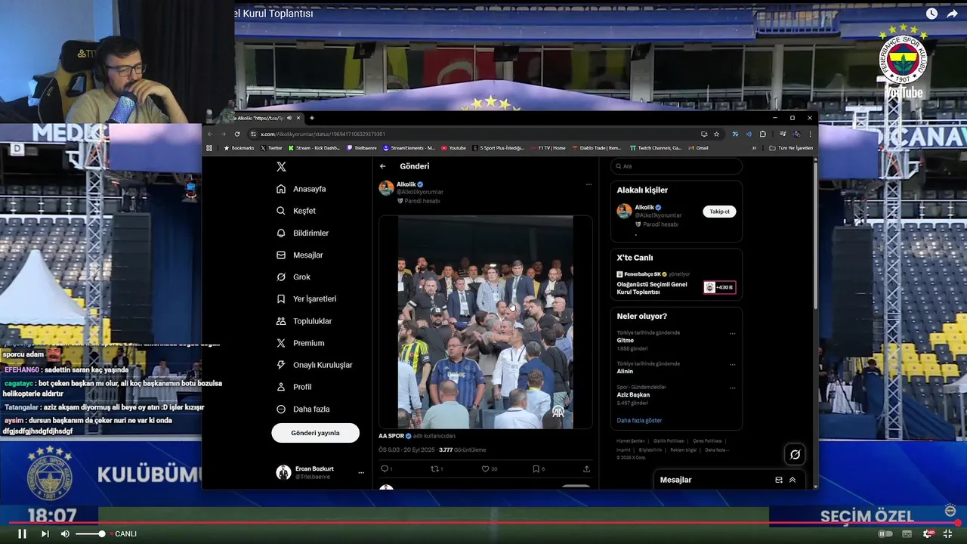Open options for the Aziz Başkan trend
Viewport: 967px width, 544px height.
(x=732, y=388)
